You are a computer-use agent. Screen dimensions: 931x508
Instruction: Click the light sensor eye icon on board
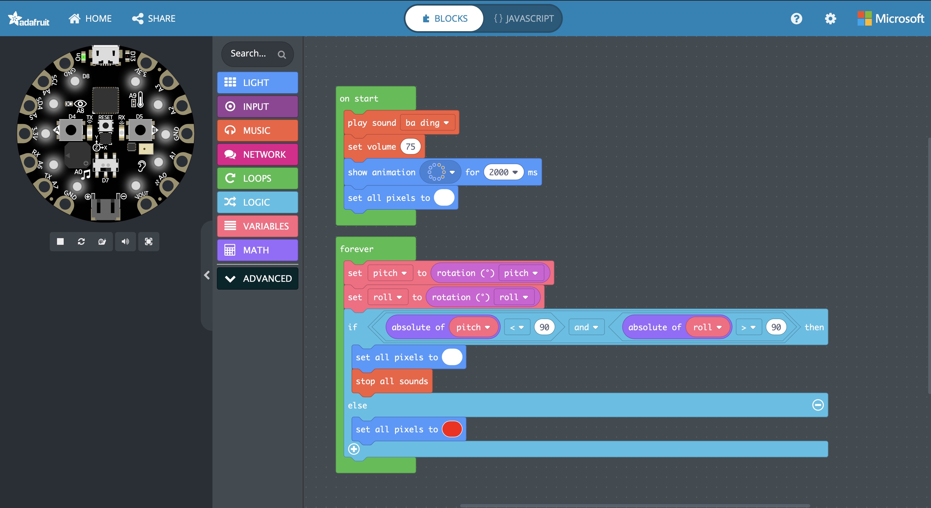click(x=80, y=104)
